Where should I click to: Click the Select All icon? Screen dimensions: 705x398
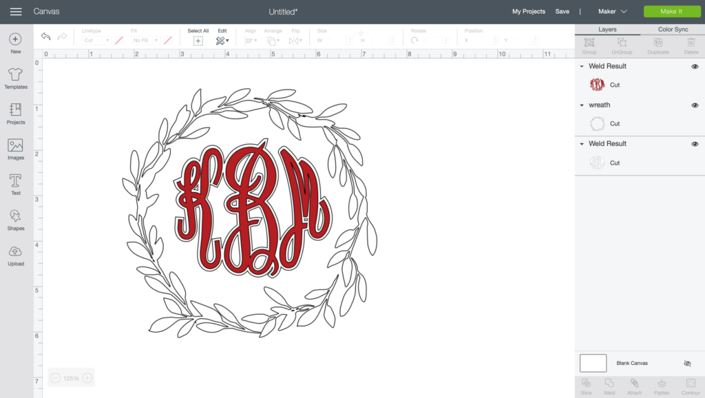(x=198, y=41)
